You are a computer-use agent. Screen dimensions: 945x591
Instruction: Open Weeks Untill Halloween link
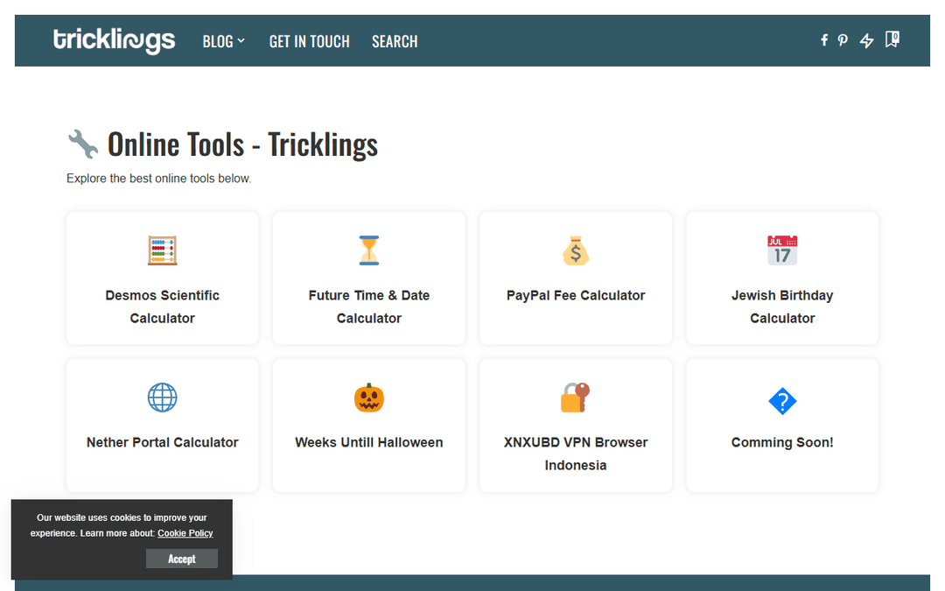(x=369, y=443)
